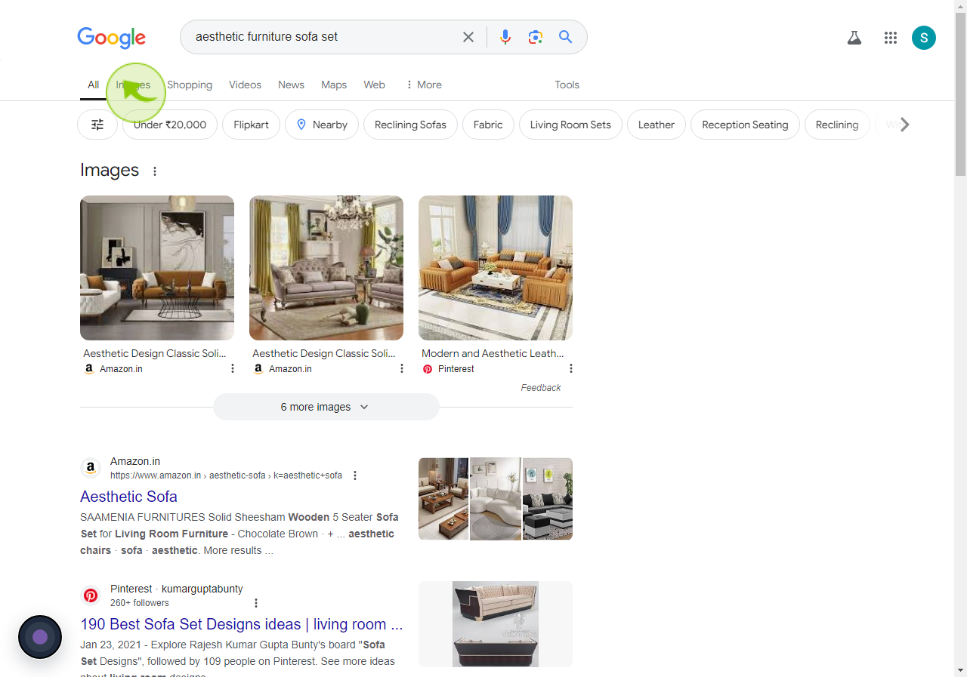Click the scrollbar up arrow
This screenshot has height=677, width=967.
tap(960, 6)
